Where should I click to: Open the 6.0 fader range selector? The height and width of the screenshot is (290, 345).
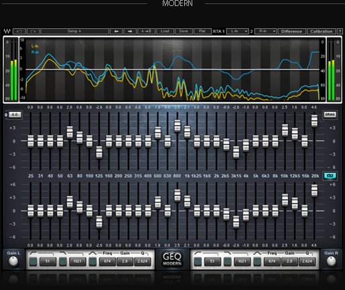pos(14,115)
